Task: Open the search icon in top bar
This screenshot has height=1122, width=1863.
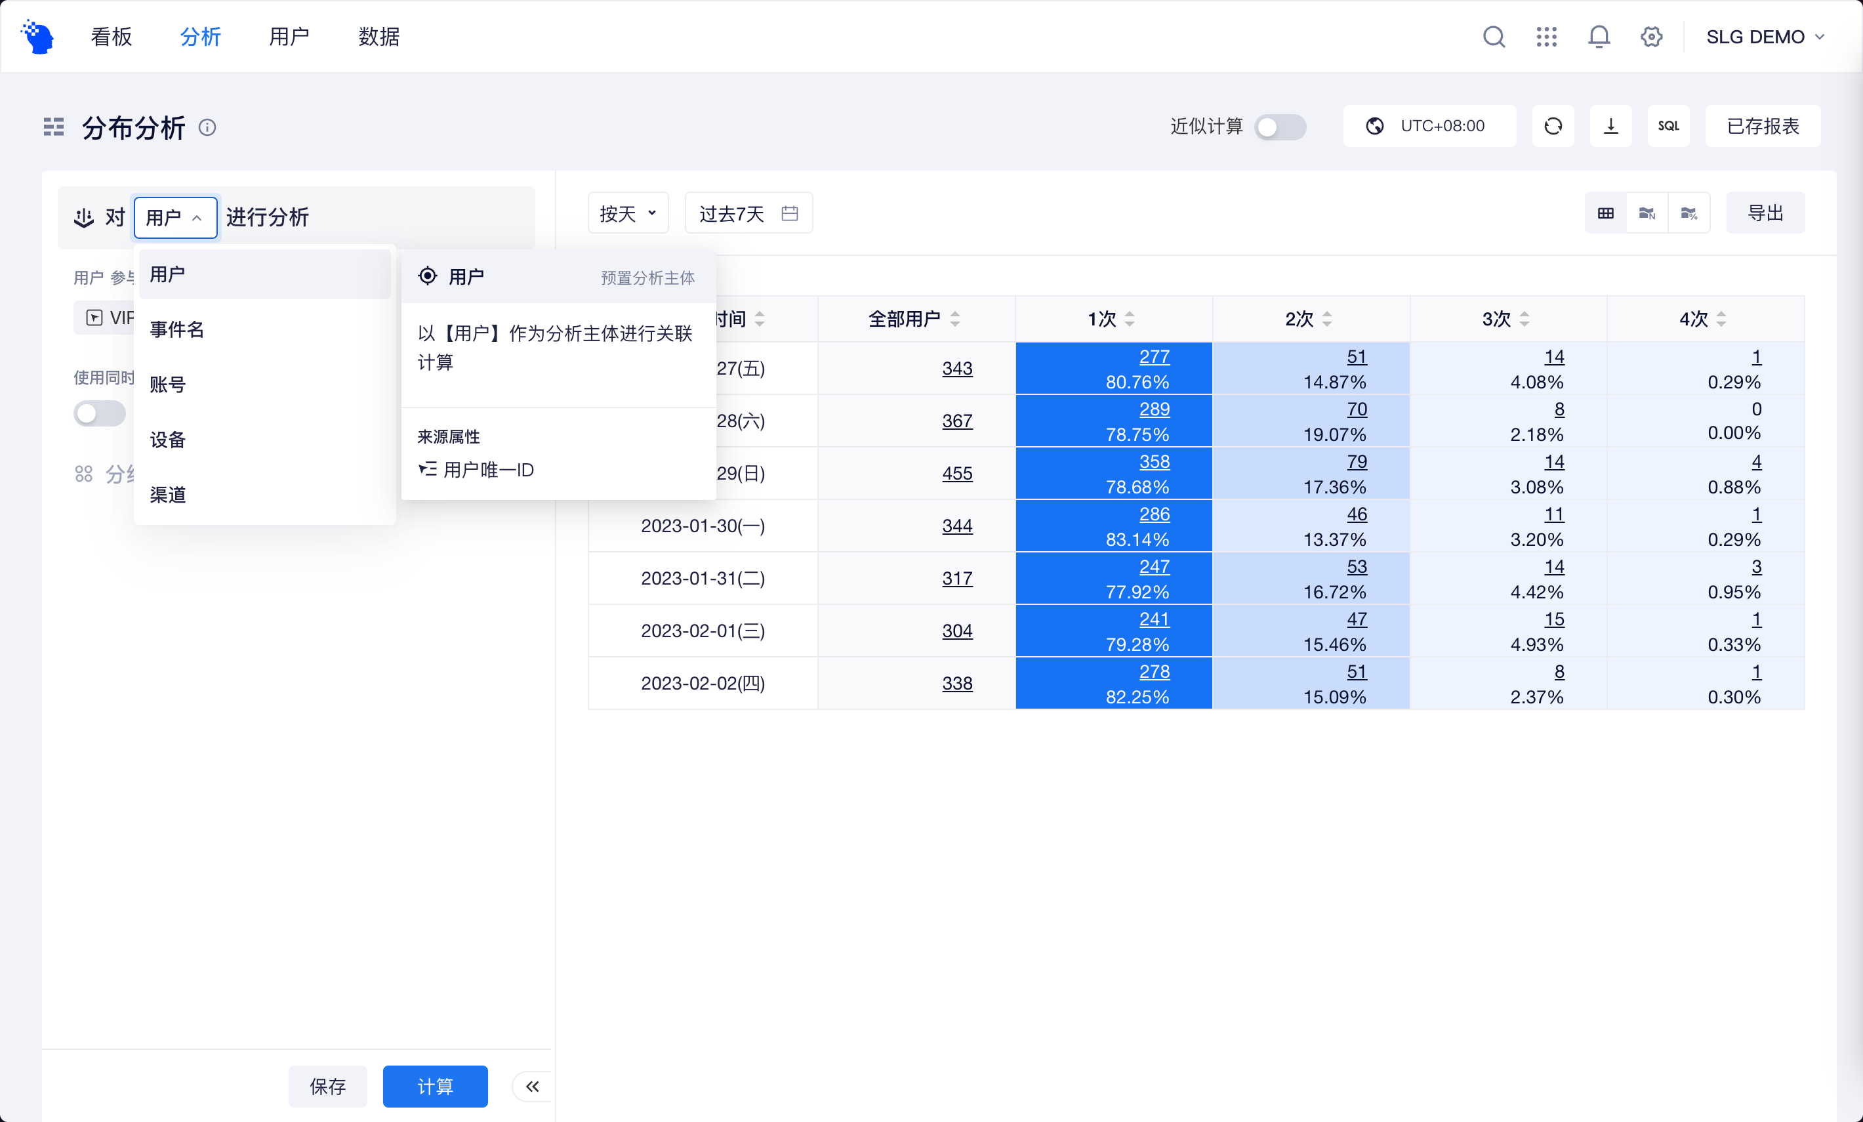Action: click(1494, 36)
